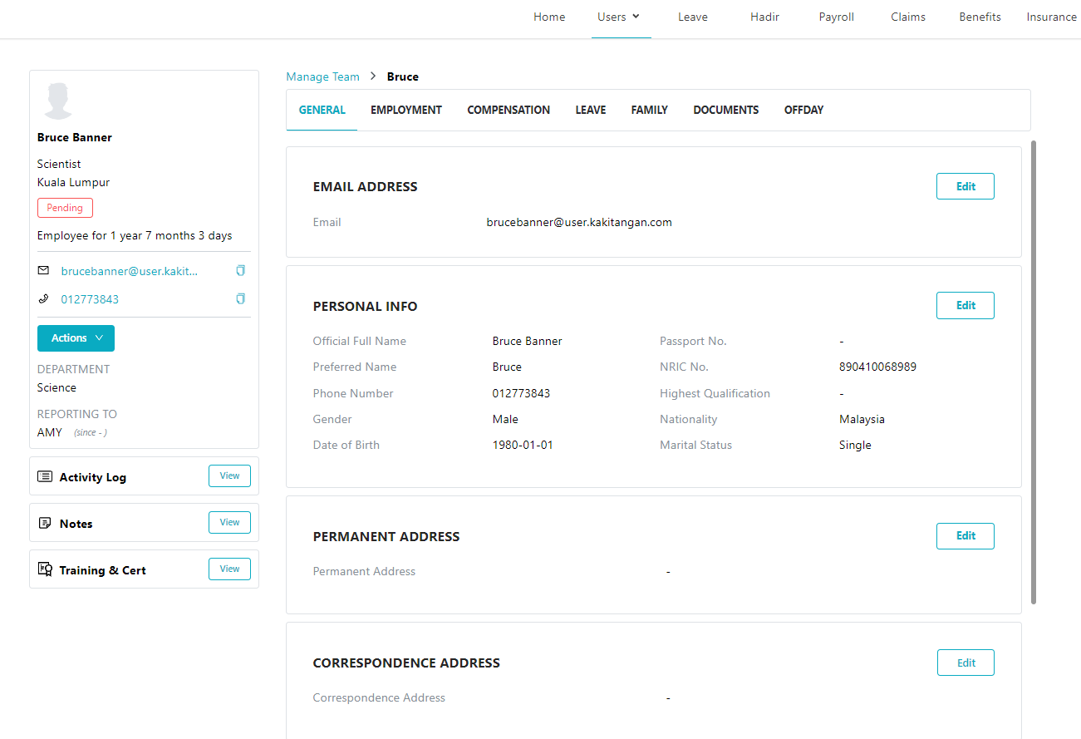Click the breadcrumb chevron after Manage Team
This screenshot has width=1081, height=739.
tap(373, 76)
